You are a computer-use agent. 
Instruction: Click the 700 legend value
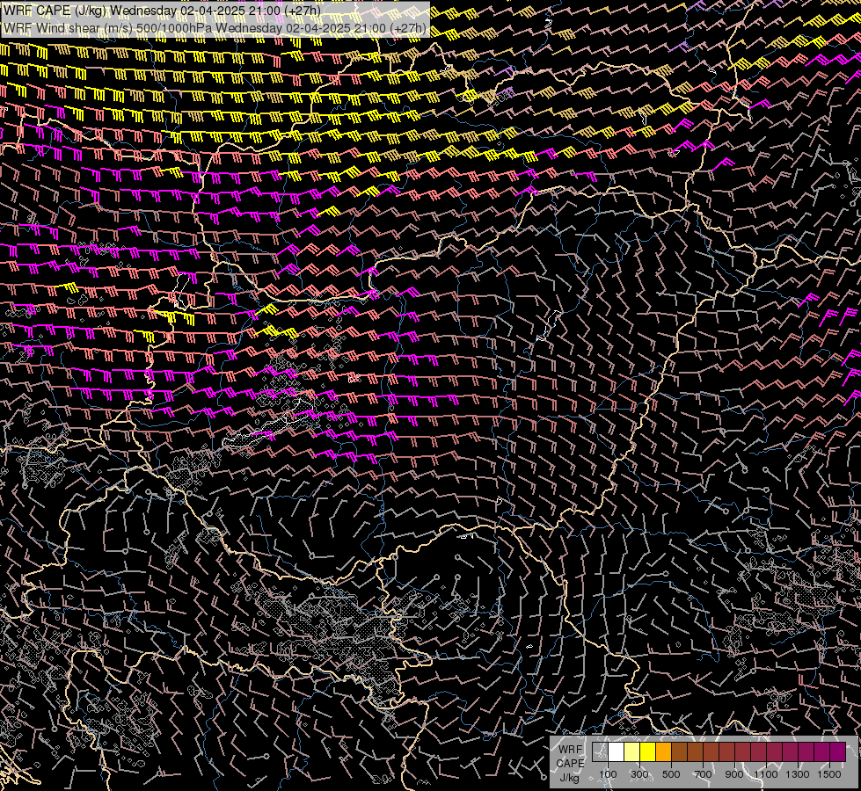[703, 774]
